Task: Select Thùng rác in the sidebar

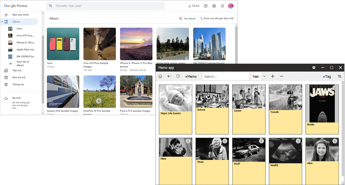Action: pos(18,84)
